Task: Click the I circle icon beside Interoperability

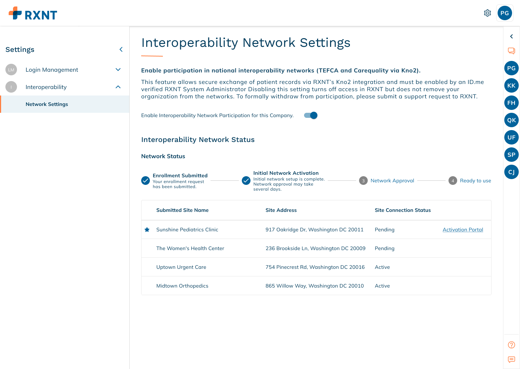Action: [x=11, y=87]
